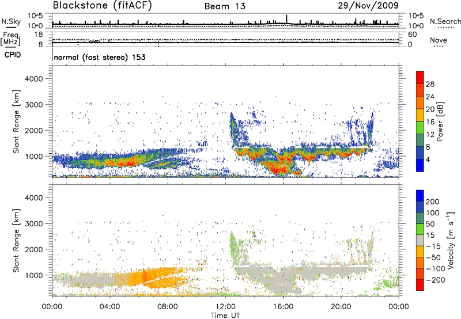Click the '12' label on Power colorbar
461x319 pixels.
click(x=430, y=135)
